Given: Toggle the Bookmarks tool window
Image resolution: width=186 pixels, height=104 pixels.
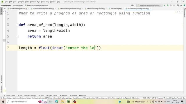Looking at the screenshot, I should (1, 79).
